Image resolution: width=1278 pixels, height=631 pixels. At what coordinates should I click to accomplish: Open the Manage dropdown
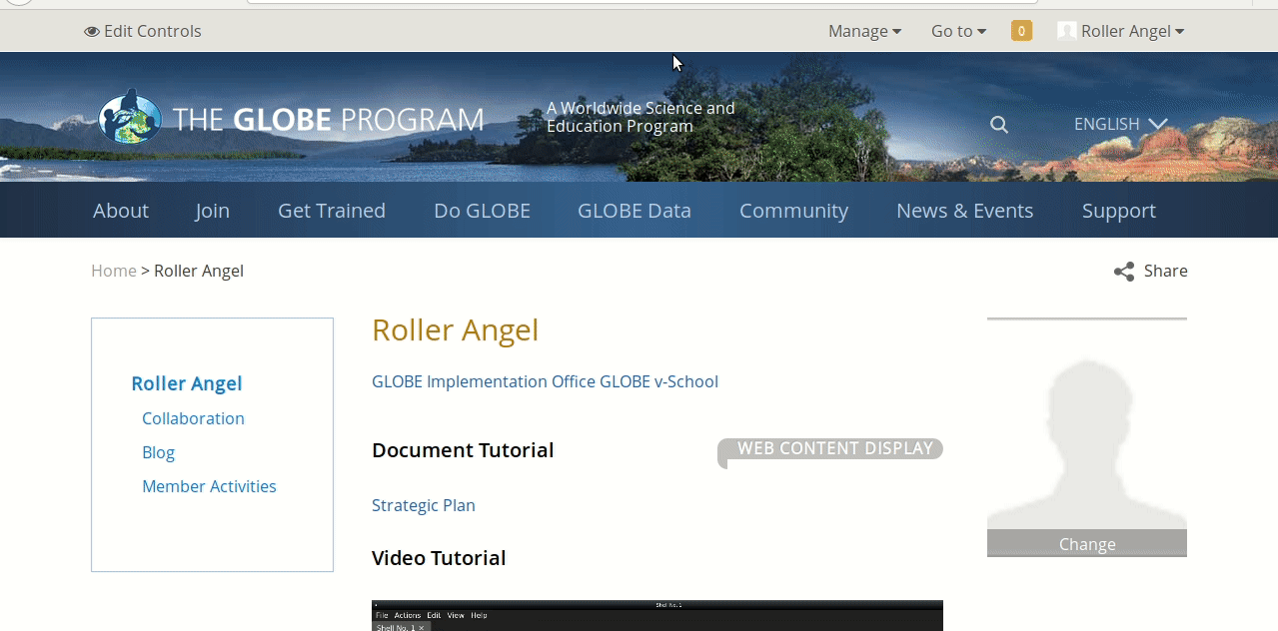click(x=864, y=31)
